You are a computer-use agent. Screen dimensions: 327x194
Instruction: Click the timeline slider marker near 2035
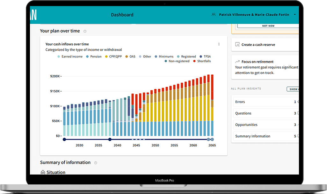pos(110,139)
